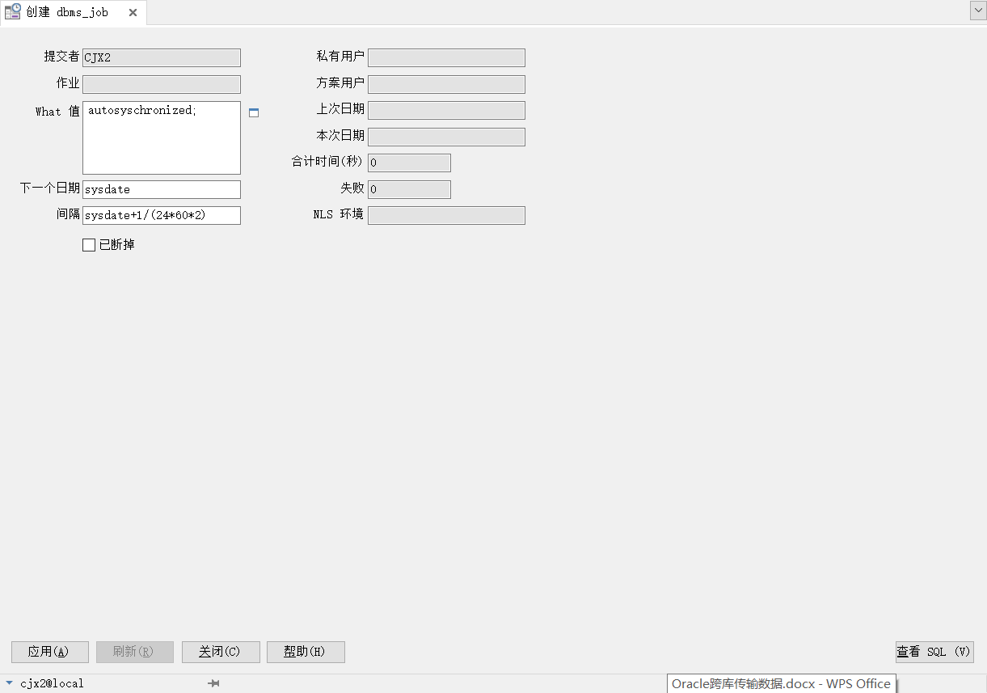Click the cjx2@local status text
Image resolution: width=987 pixels, height=693 pixels.
(52, 684)
